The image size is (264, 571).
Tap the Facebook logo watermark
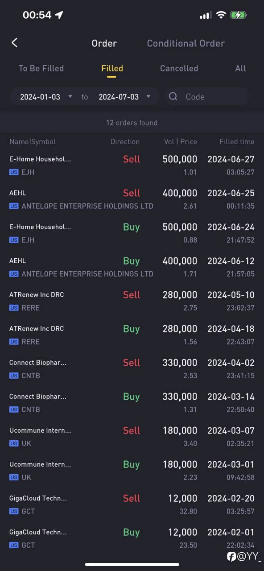click(x=231, y=556)
